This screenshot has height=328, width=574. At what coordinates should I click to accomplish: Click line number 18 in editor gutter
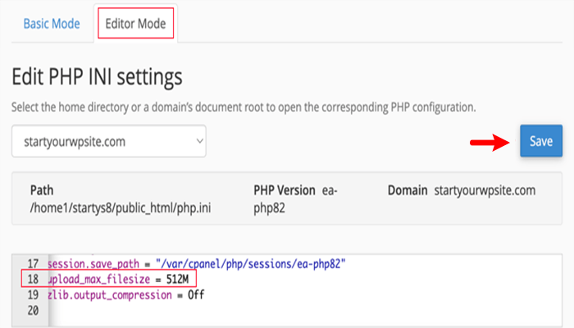(x=33, y=280)
